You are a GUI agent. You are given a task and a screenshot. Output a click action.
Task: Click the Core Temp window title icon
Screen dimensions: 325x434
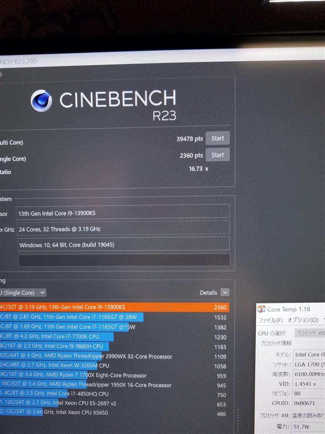261,309
